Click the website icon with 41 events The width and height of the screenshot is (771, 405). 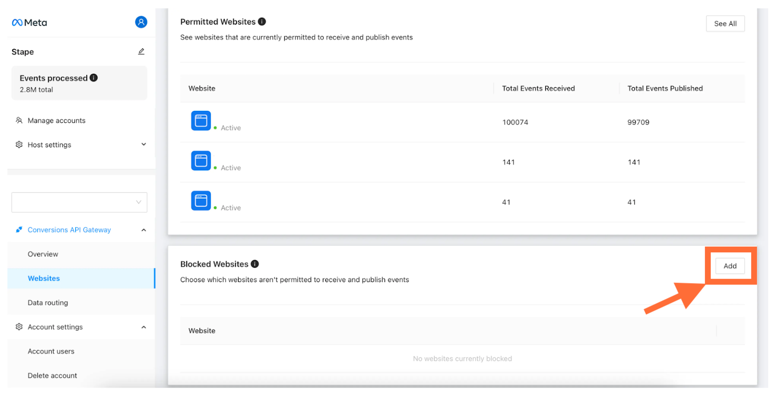point(201,201)
